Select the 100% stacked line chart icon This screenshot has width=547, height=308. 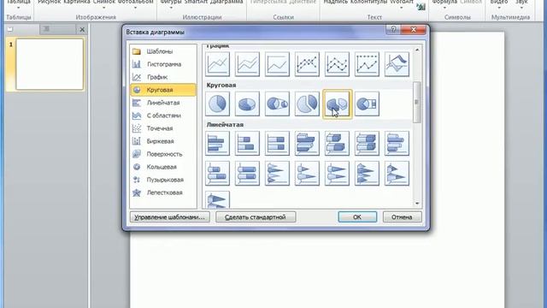click(x=277, y=64)
